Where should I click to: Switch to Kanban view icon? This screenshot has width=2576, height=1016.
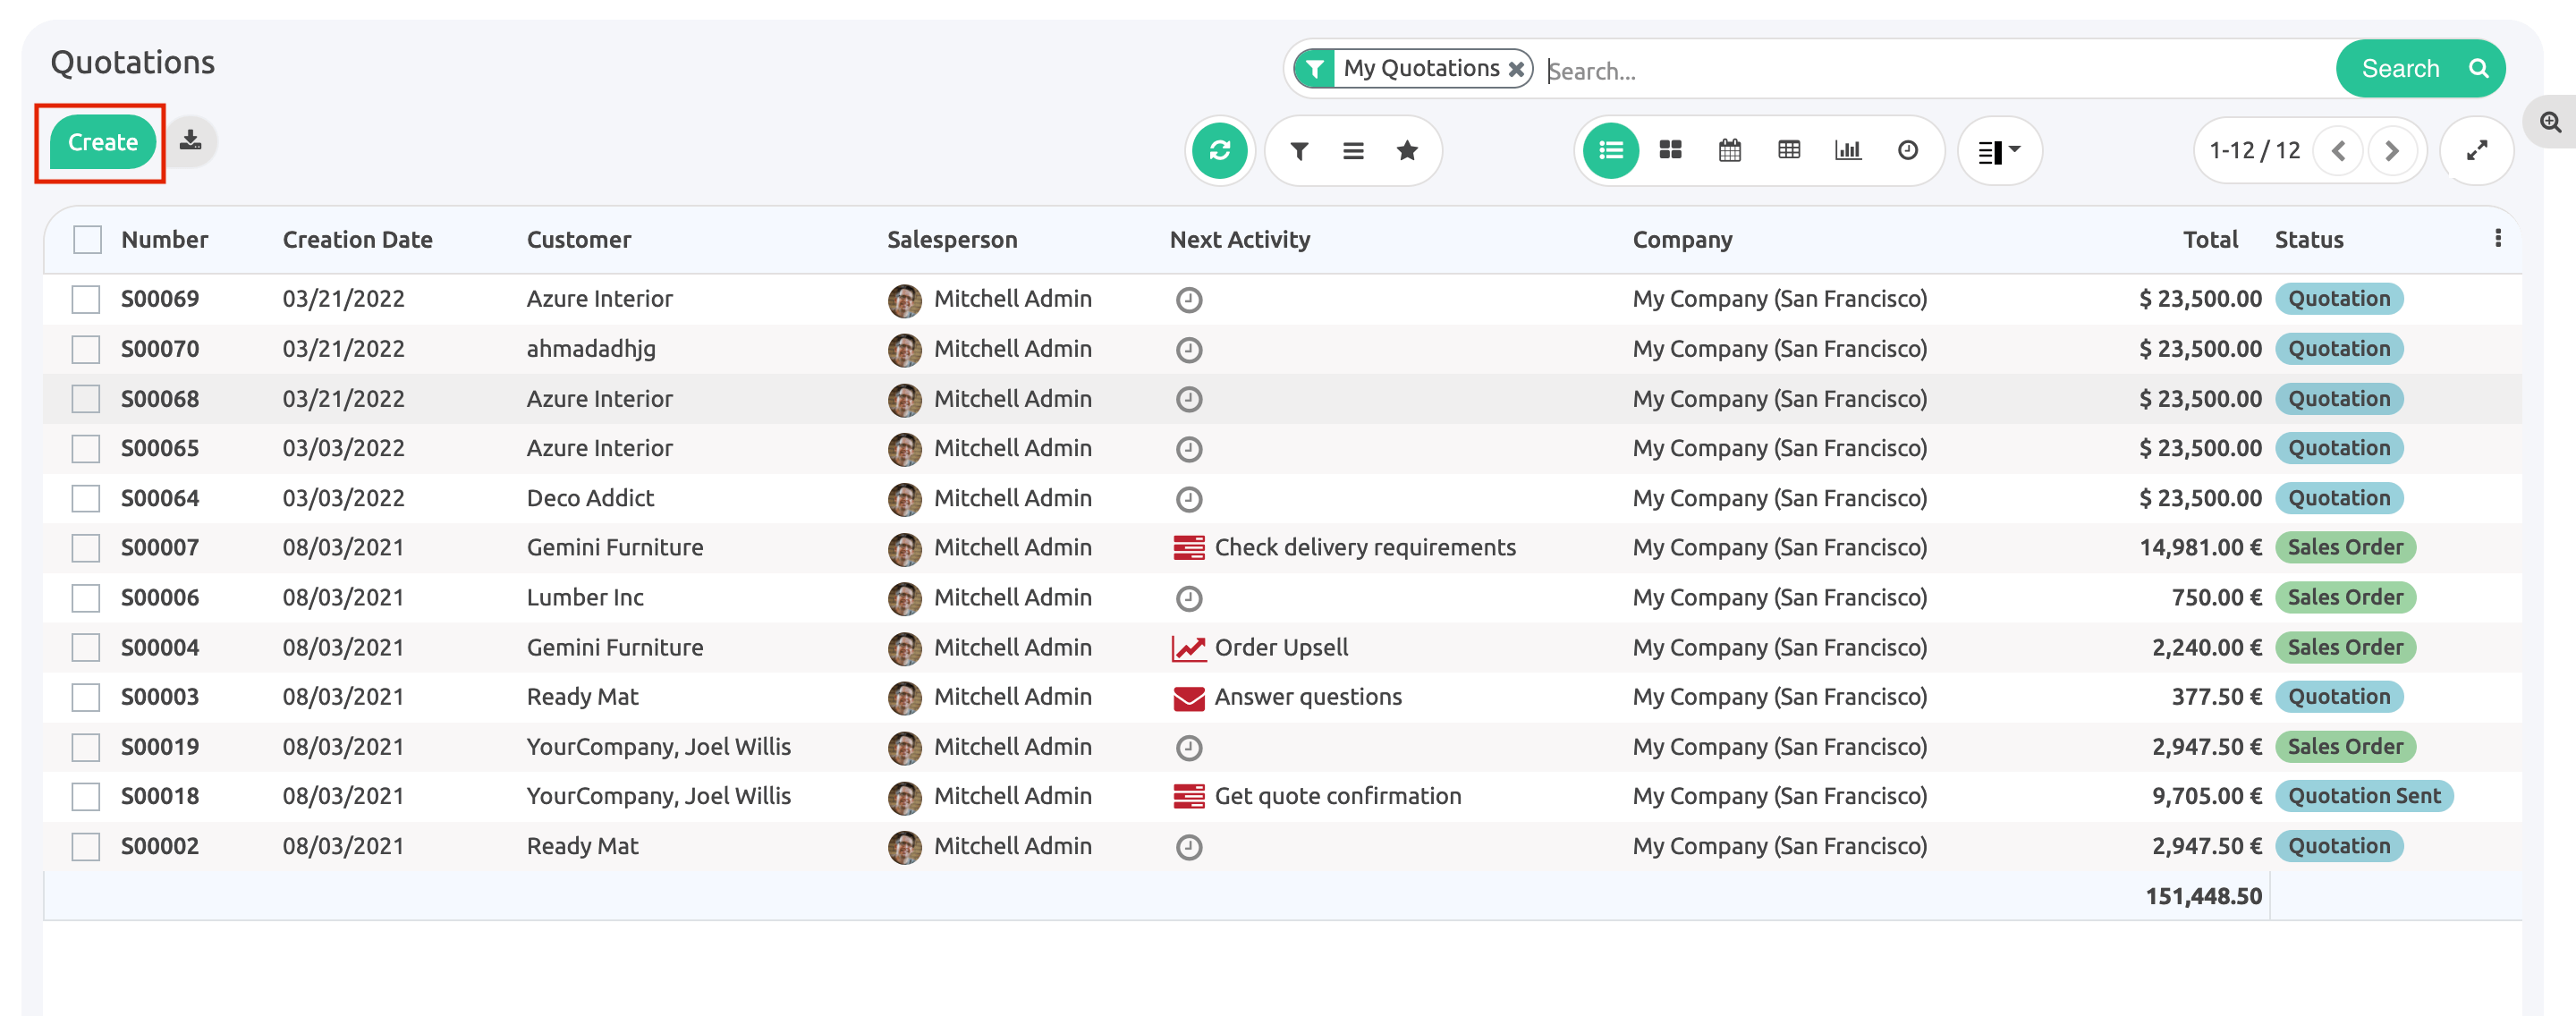click(1669, 151)
